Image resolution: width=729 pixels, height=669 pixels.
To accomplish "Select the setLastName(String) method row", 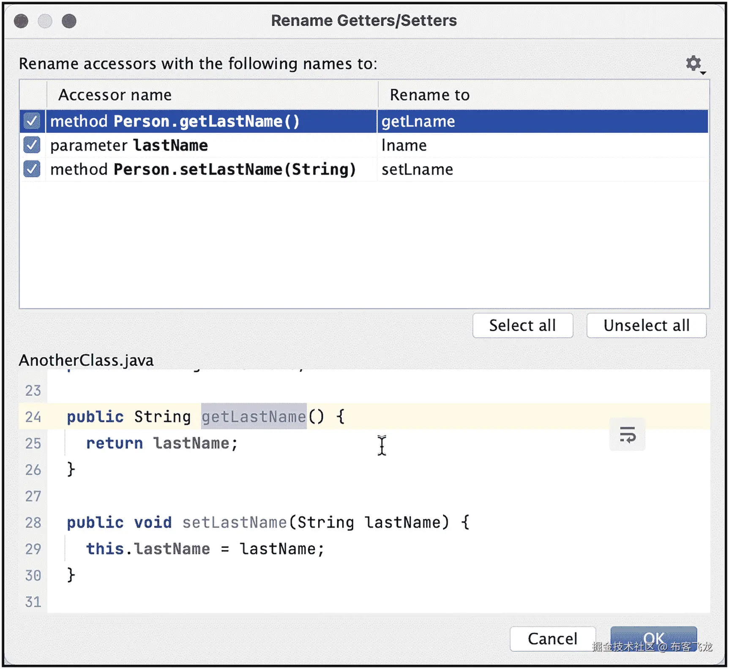I will (203, 169).
